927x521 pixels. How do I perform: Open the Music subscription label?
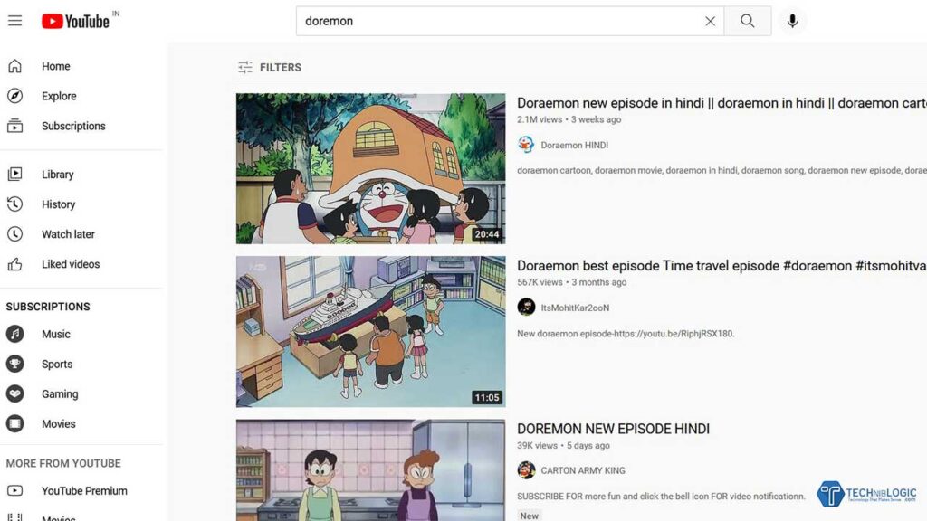55,335
